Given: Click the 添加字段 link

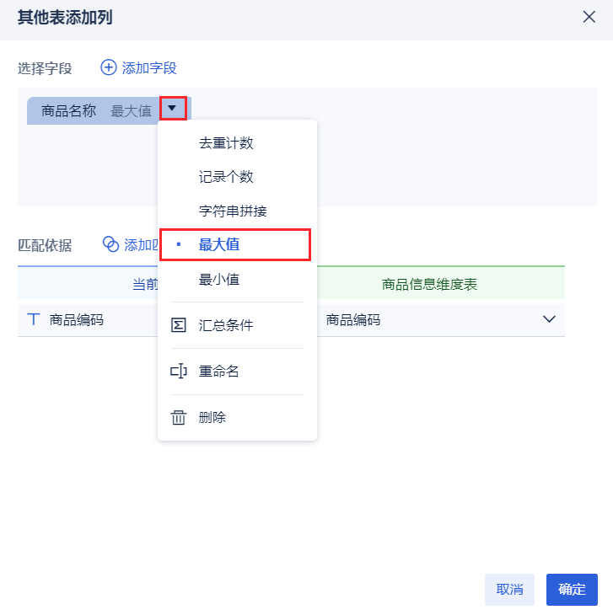Looking at the screenshot, I should [x=149, y=67].
